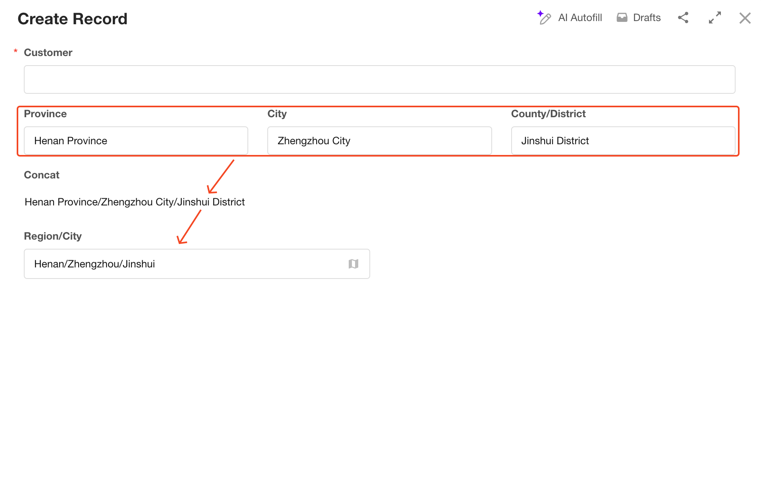Click the share icon in the header
The height and width of the screenshot is (480, 761).
point(683,18)
